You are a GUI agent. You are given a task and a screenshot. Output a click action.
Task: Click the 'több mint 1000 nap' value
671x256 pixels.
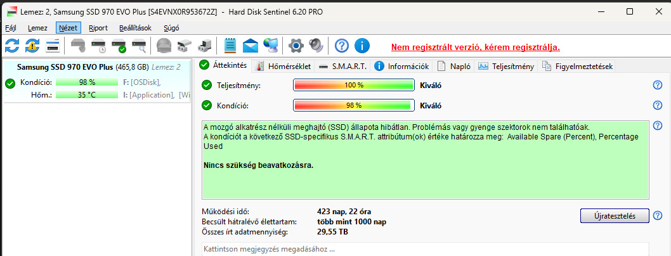coord(352,222)
